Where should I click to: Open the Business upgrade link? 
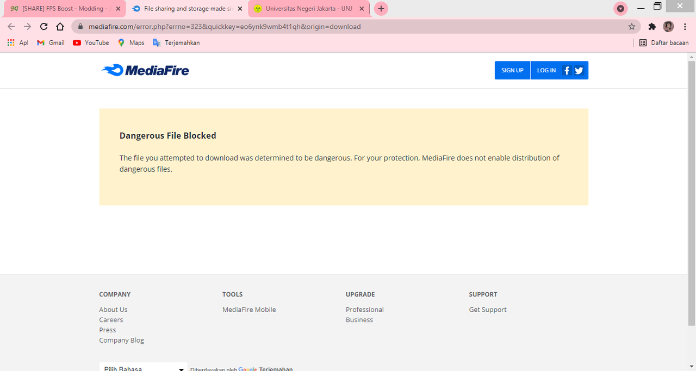359,320
